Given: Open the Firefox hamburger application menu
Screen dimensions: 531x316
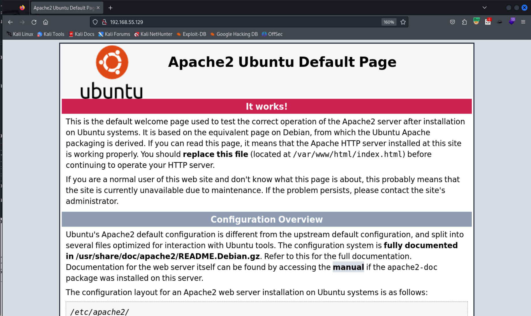Looking at the screenshot, I should pyautogui.click(x=523, y=22).
